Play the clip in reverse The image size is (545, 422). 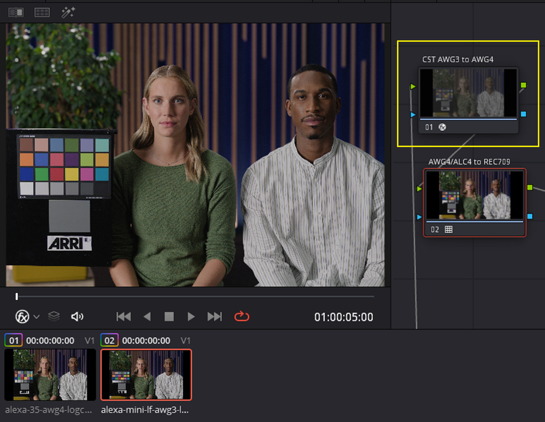(147, 316)
